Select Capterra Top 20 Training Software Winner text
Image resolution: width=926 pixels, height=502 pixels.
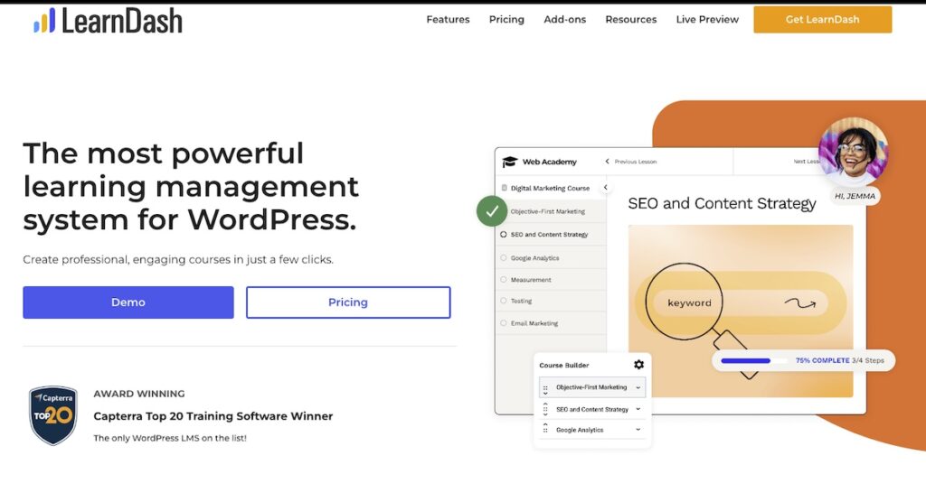(x=213, y=416)
